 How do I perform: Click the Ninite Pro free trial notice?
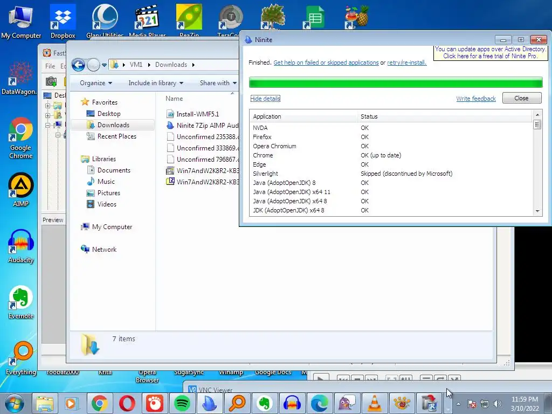pos(491,52)
